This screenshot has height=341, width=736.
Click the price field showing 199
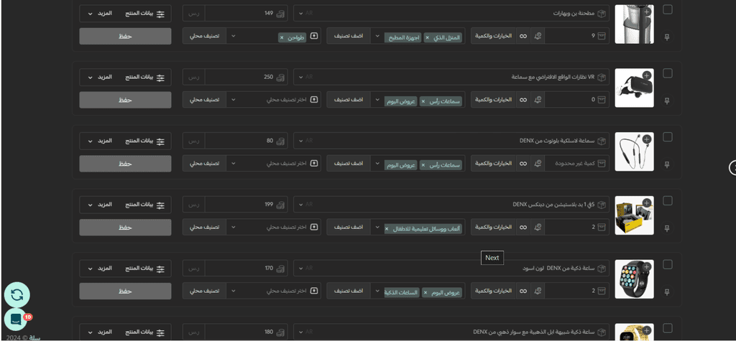(247, 205)
